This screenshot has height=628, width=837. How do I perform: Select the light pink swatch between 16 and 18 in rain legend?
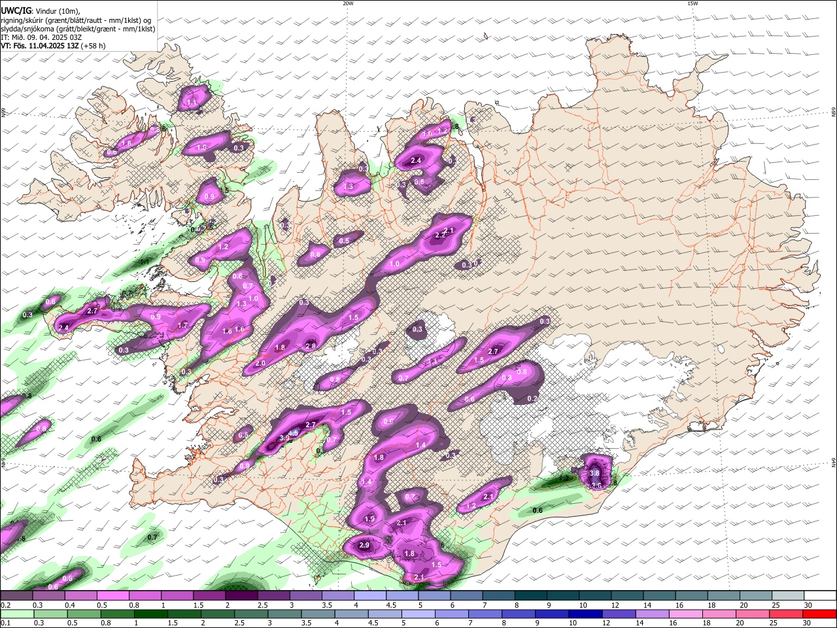686,614
